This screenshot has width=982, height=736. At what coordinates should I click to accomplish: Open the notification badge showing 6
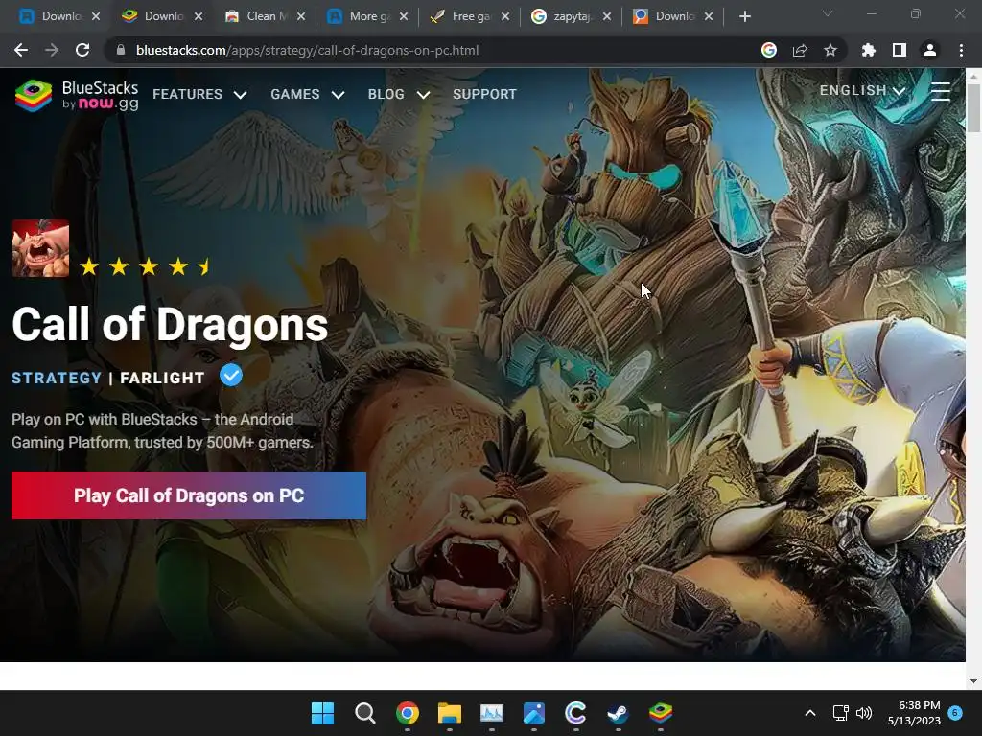[955, 712]
